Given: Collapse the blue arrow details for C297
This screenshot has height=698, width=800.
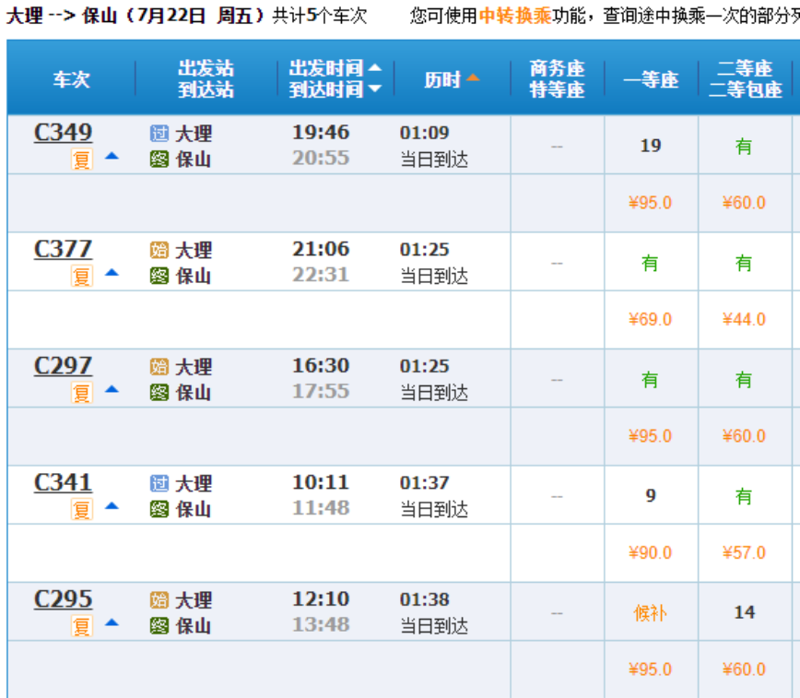Looking at the screenshot, I should 112,390.
